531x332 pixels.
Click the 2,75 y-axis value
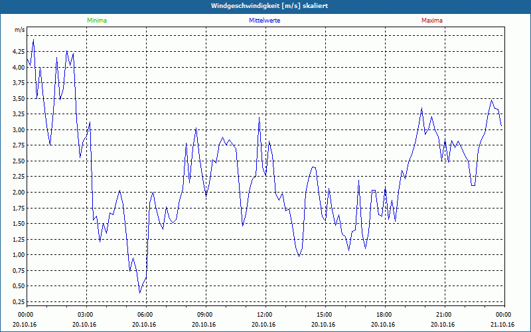pyautogui.click(x=19, y=145)
